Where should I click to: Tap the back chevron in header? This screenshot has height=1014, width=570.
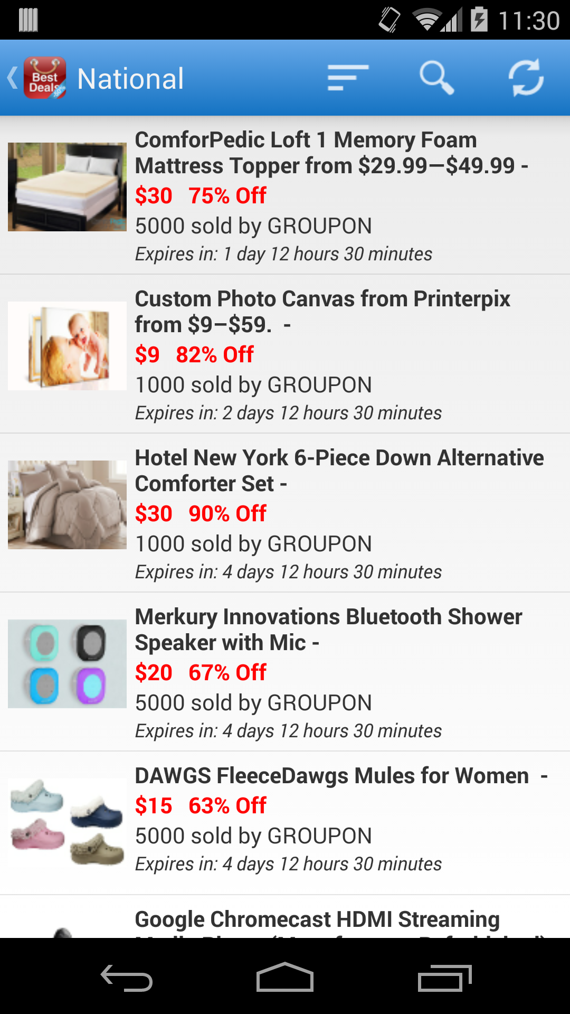pyautogui.click(x=13, y=78)
